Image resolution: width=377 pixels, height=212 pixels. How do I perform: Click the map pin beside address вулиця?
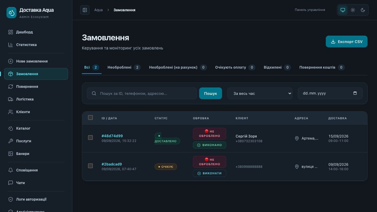click(297, 167)
